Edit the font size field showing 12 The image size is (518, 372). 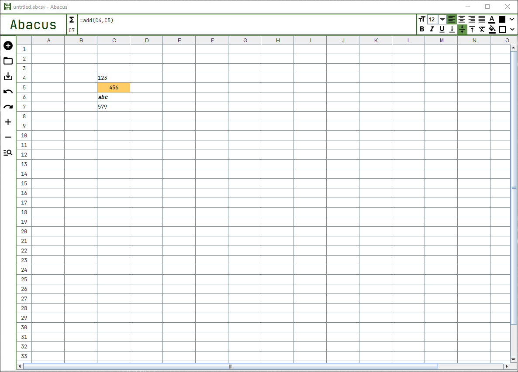pos(433,20)
